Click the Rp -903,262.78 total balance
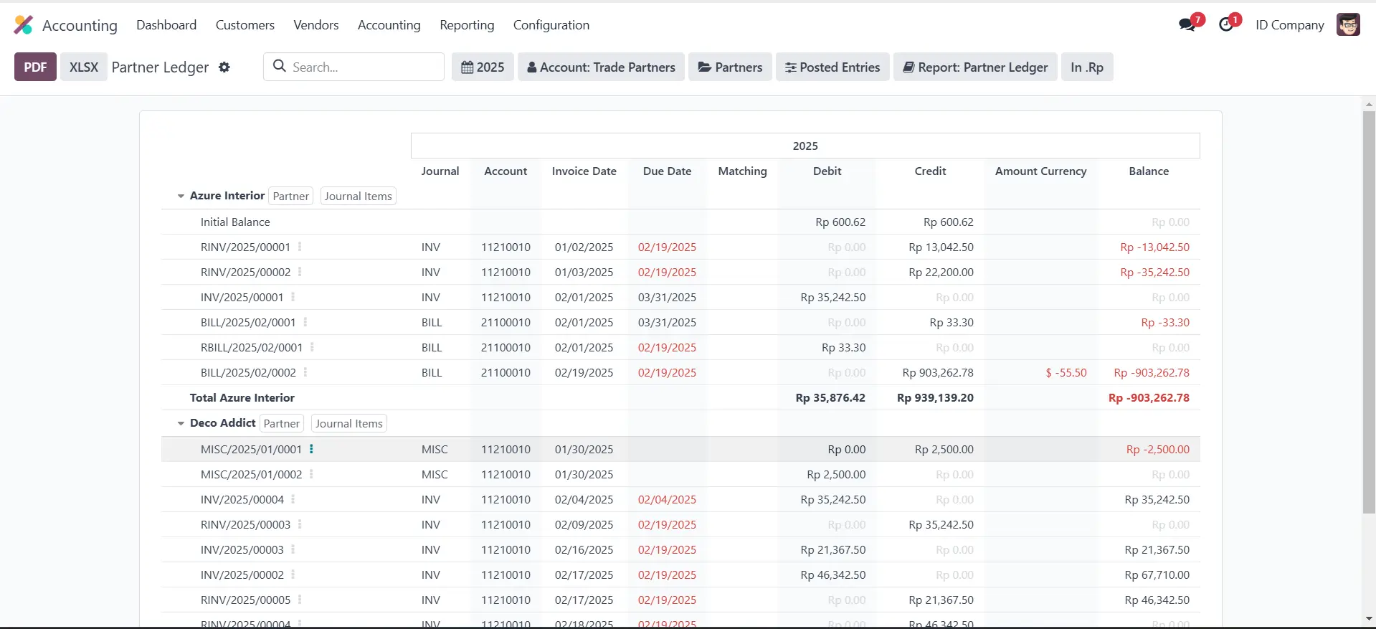Viewport: 1376px width, 629px height. (x=1149, y=397)
